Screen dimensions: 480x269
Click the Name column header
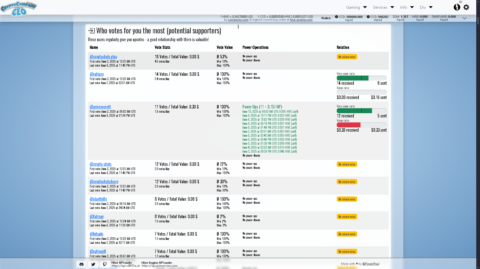[94, 47]
